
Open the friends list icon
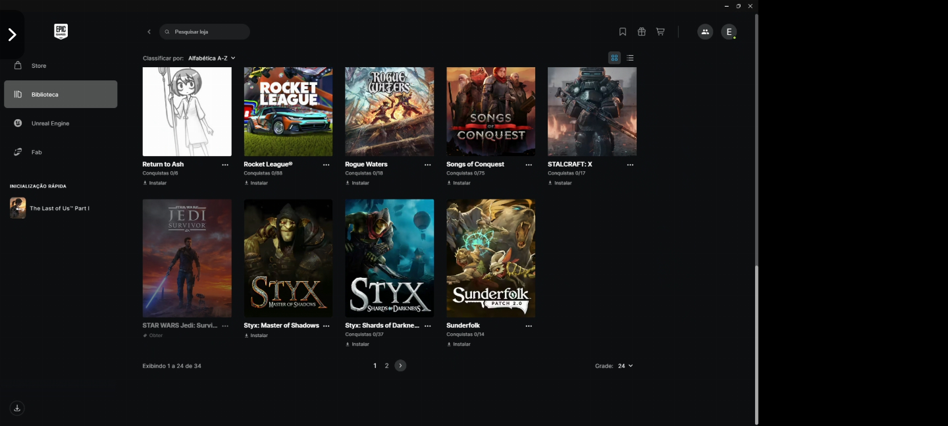click(705, 32)
